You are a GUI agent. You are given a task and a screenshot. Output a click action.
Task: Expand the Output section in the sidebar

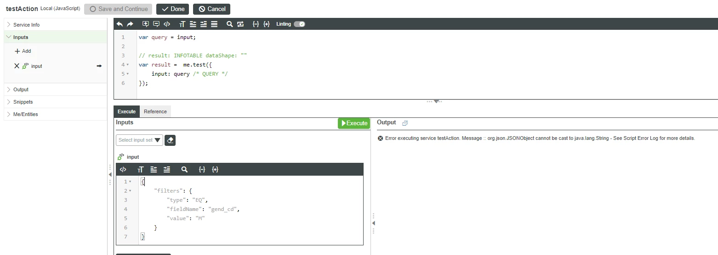point(55,89)
